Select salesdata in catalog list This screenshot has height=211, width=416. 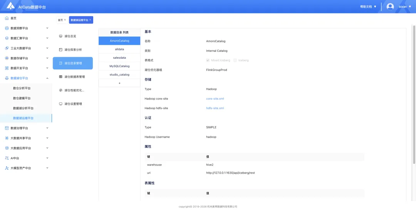(119, 57)
